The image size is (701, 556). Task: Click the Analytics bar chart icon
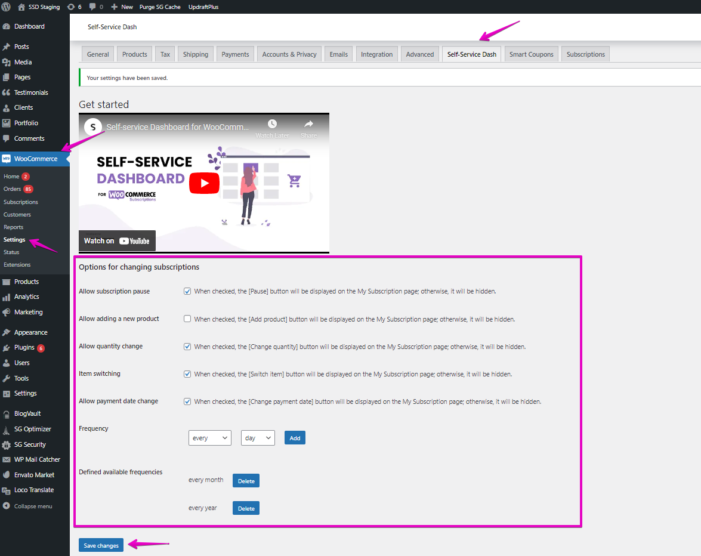6,296
